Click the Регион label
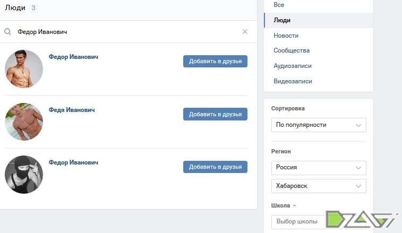Image resolution: width=402 pixels, height=233 pixels. click(x=281, y=151)
